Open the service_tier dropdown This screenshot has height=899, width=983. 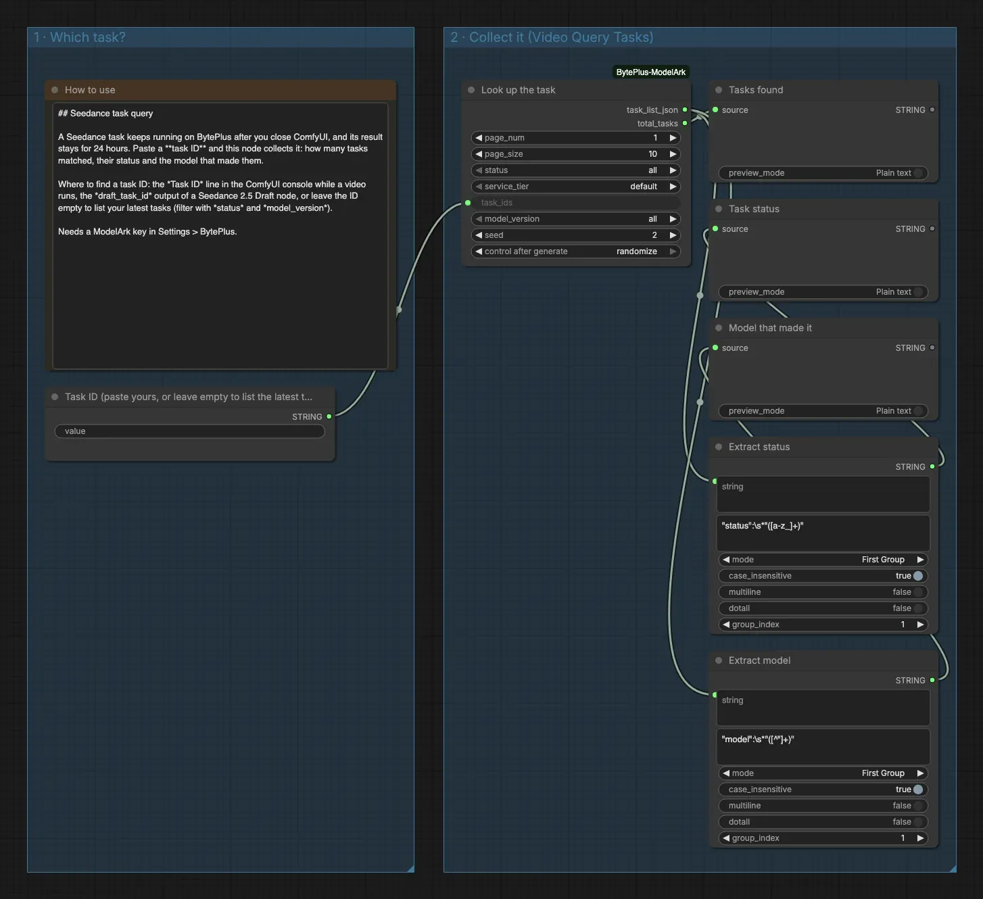point(575,187)
